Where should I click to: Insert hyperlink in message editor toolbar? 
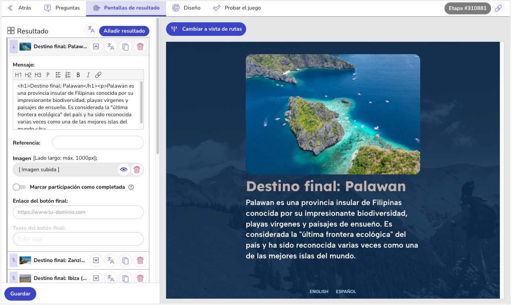pyautogui.click(x=98, y=75)
